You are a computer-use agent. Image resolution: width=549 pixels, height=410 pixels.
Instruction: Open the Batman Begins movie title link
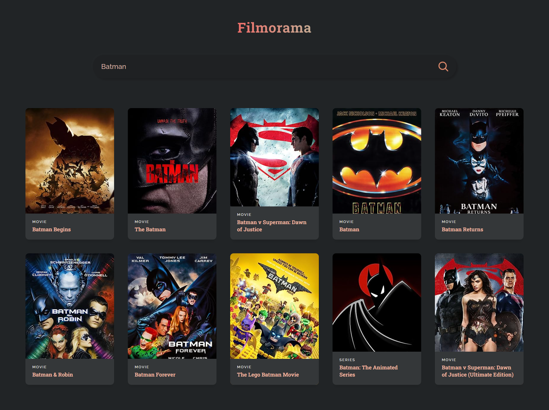tap(51, 229)
